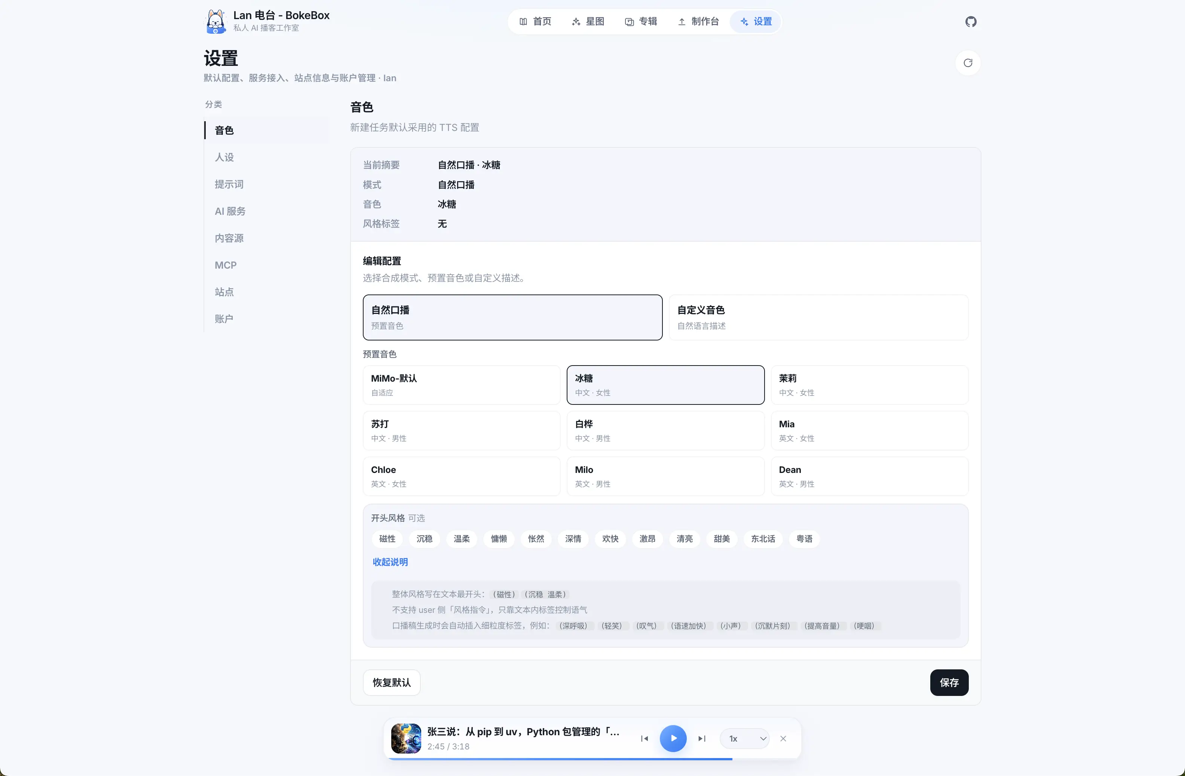
Task: Toggle 欢快 style tag
Action: tap(610, 538)
